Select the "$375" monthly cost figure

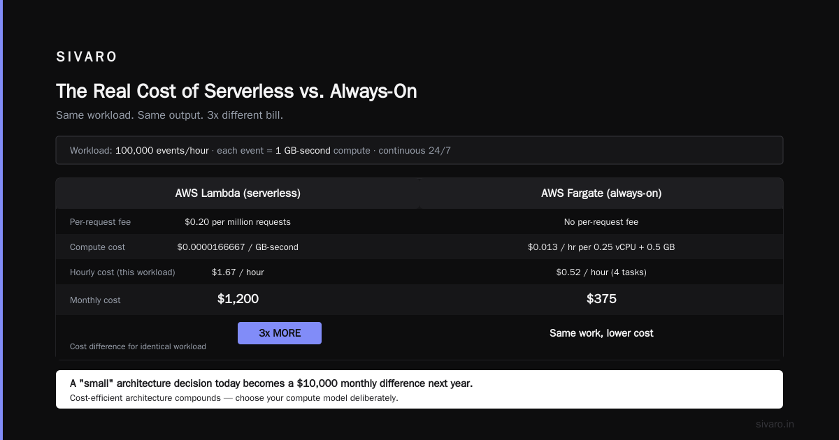point(601,299)
